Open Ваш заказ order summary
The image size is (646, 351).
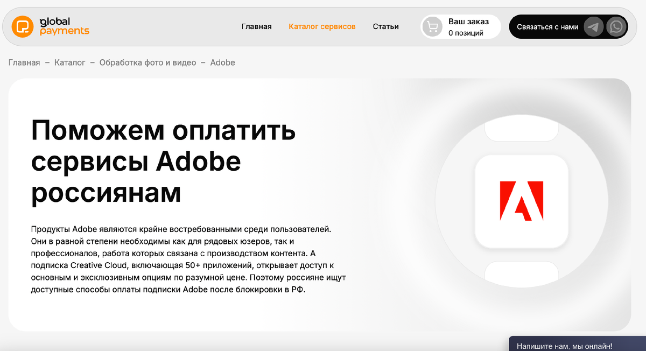(x=461, y=27)
